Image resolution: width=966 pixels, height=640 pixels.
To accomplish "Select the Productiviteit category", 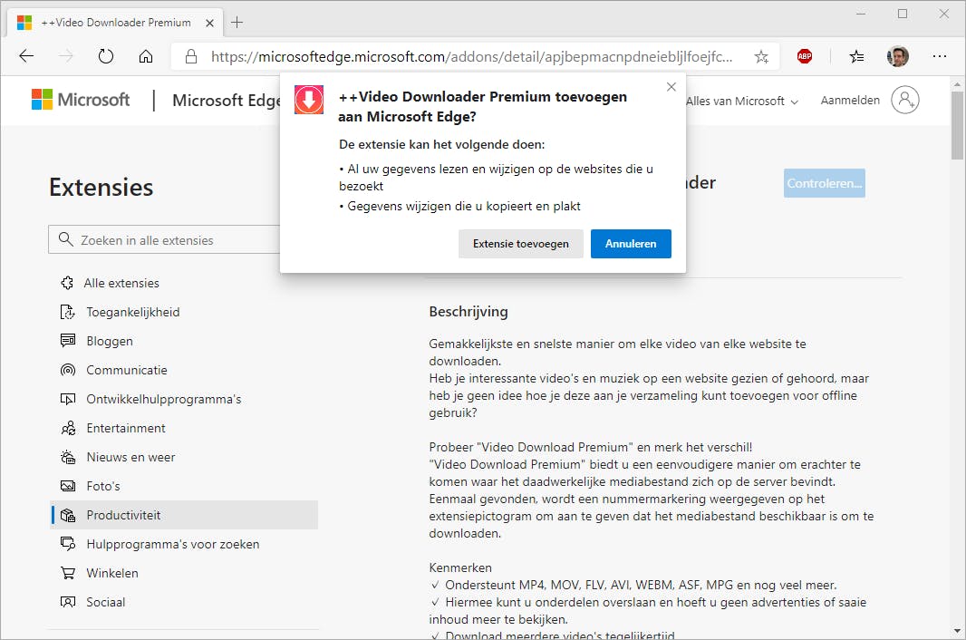I will [123, 515].
